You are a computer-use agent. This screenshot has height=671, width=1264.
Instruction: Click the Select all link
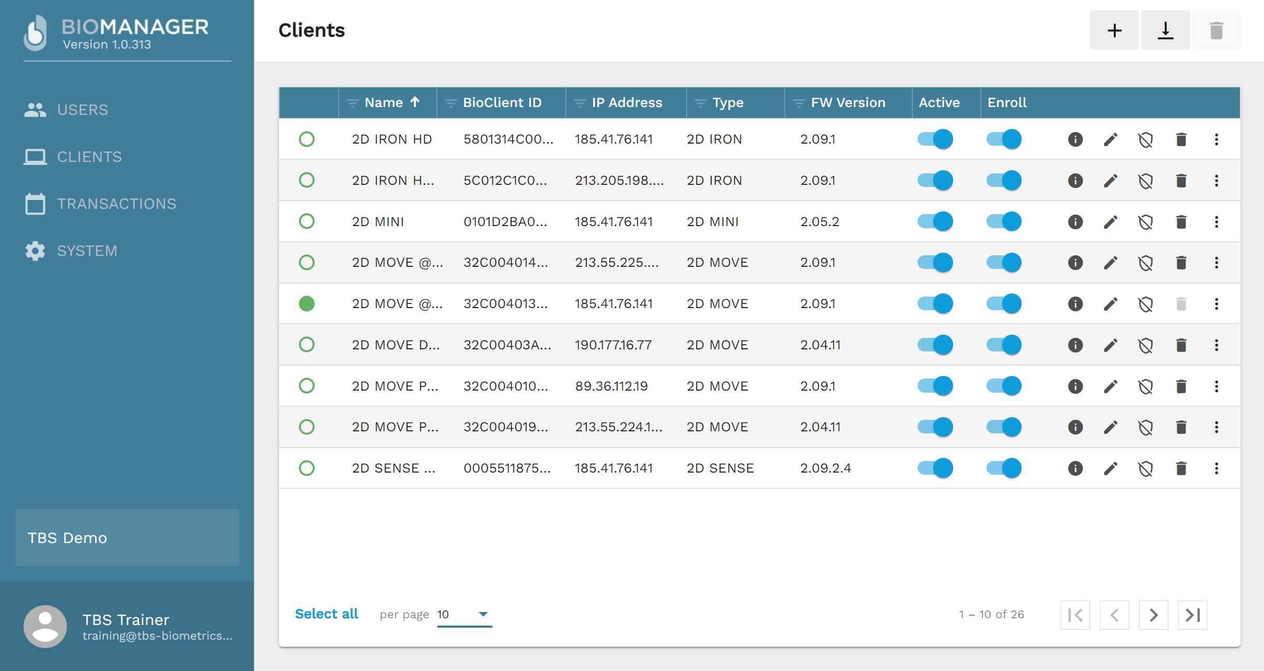(x=327, y=614)
